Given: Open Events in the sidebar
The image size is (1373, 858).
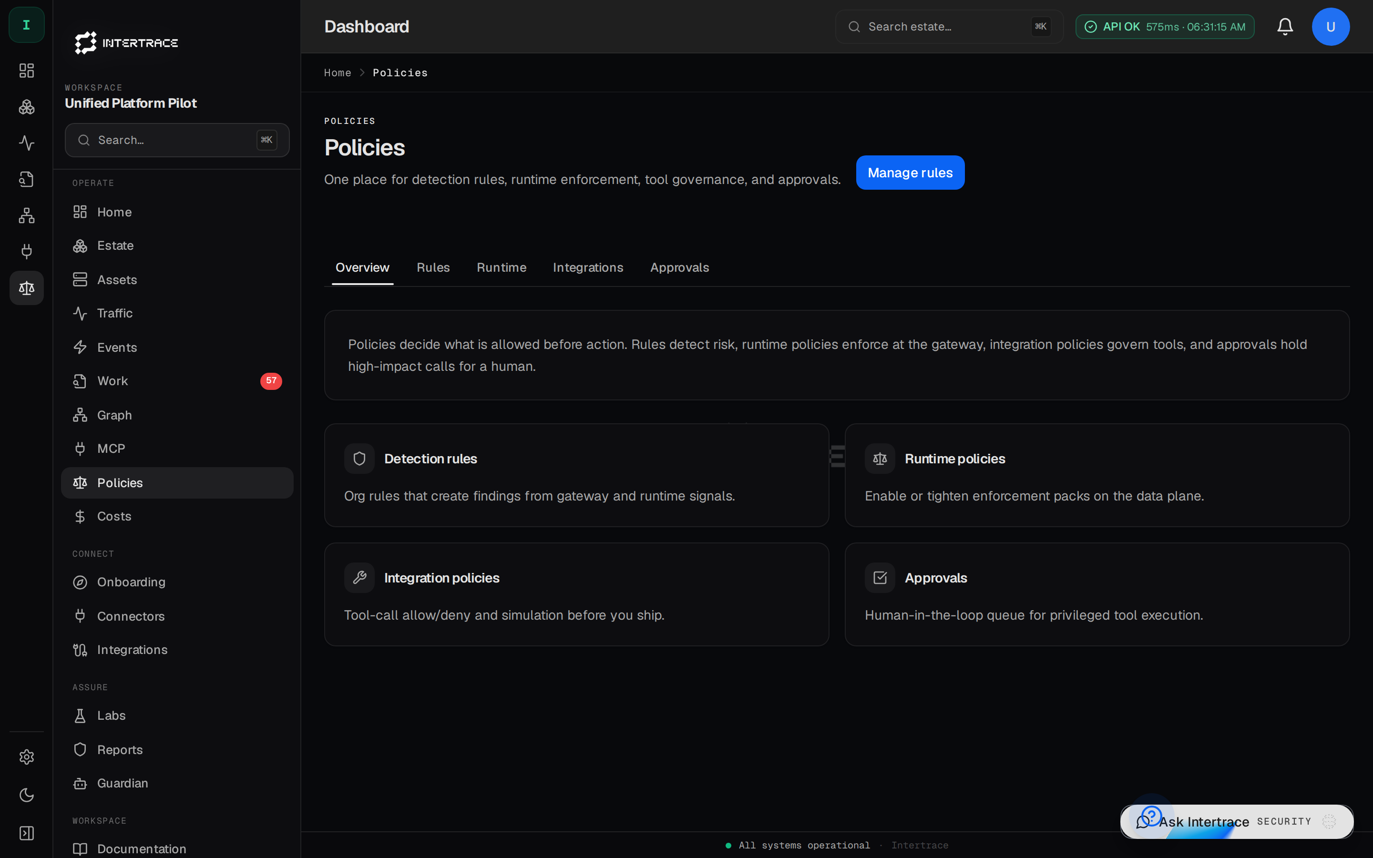Looking at the screenshot, I should coord(177,347).
